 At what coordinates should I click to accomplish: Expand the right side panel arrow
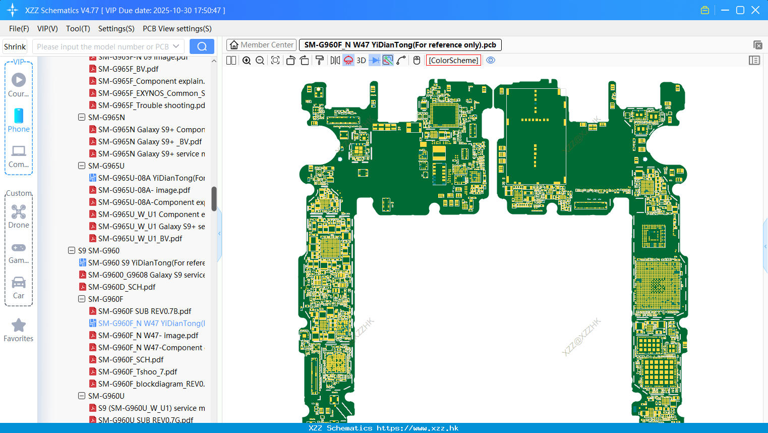(765, 246)
